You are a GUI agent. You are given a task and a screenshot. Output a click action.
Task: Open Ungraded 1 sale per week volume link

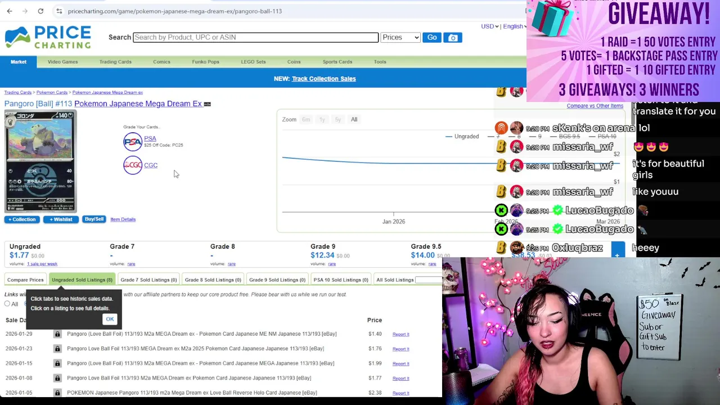pos(42,264)
